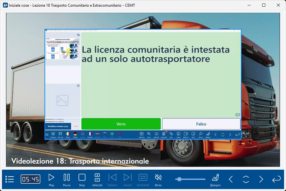
Task: Click the up-down chevron expander in the player bar
Action: pos(246,179)
